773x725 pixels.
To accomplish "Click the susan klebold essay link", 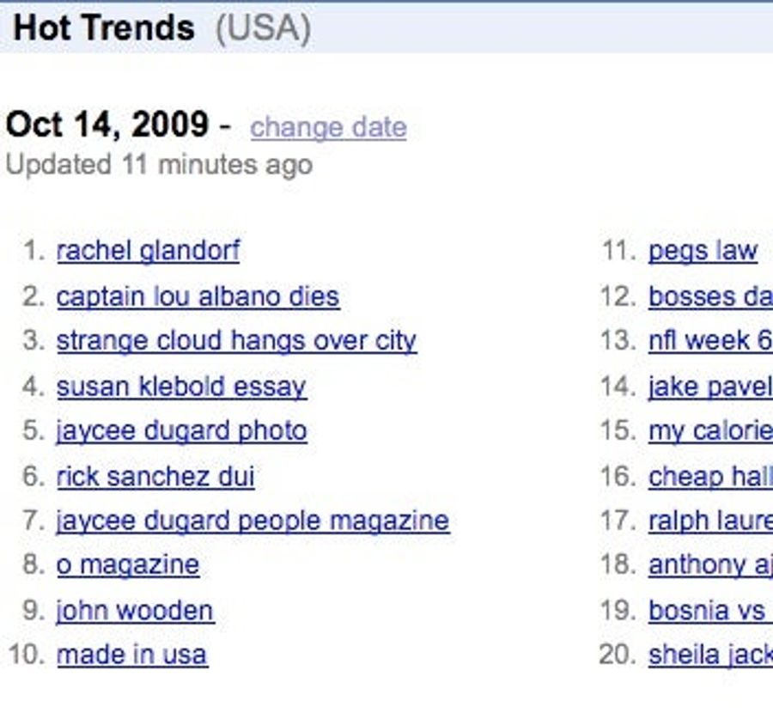I will click(182, 387).
